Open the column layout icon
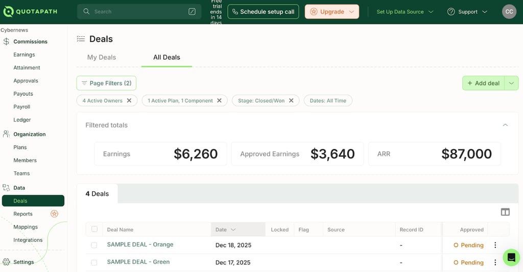The width and height of the screenshot is (523, 272). (505, 212)
